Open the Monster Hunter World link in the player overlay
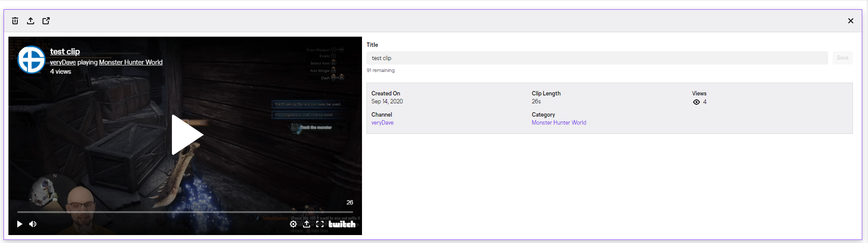Screen dimensions: 868x243 131,62
